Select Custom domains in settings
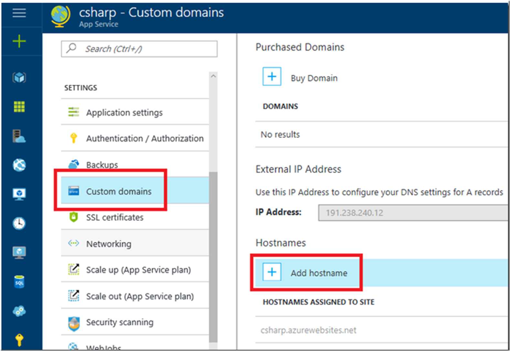 [x=135, y=191]
